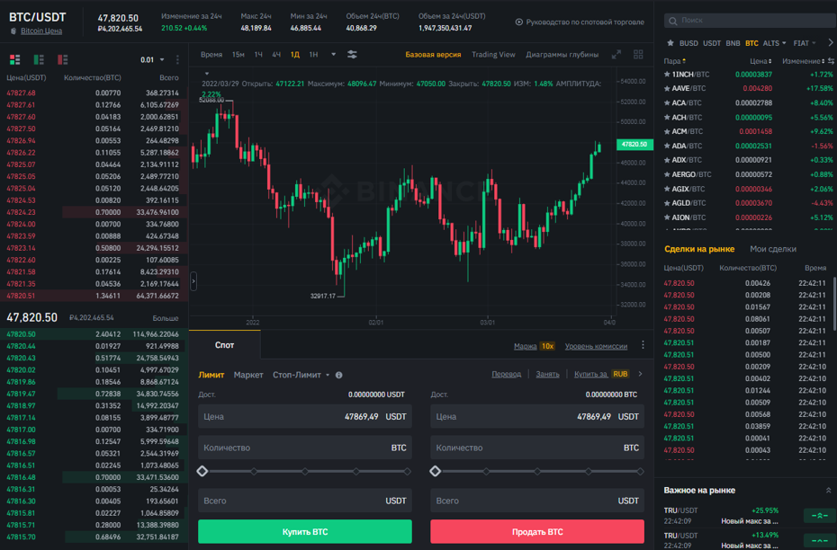Favorite the AAVE/BTC pair
837x550 pixels.
pos(667,88)
